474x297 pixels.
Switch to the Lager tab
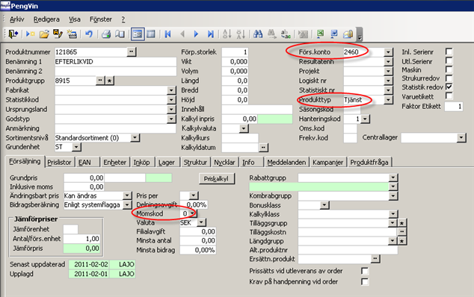click(x=167, y=163)
